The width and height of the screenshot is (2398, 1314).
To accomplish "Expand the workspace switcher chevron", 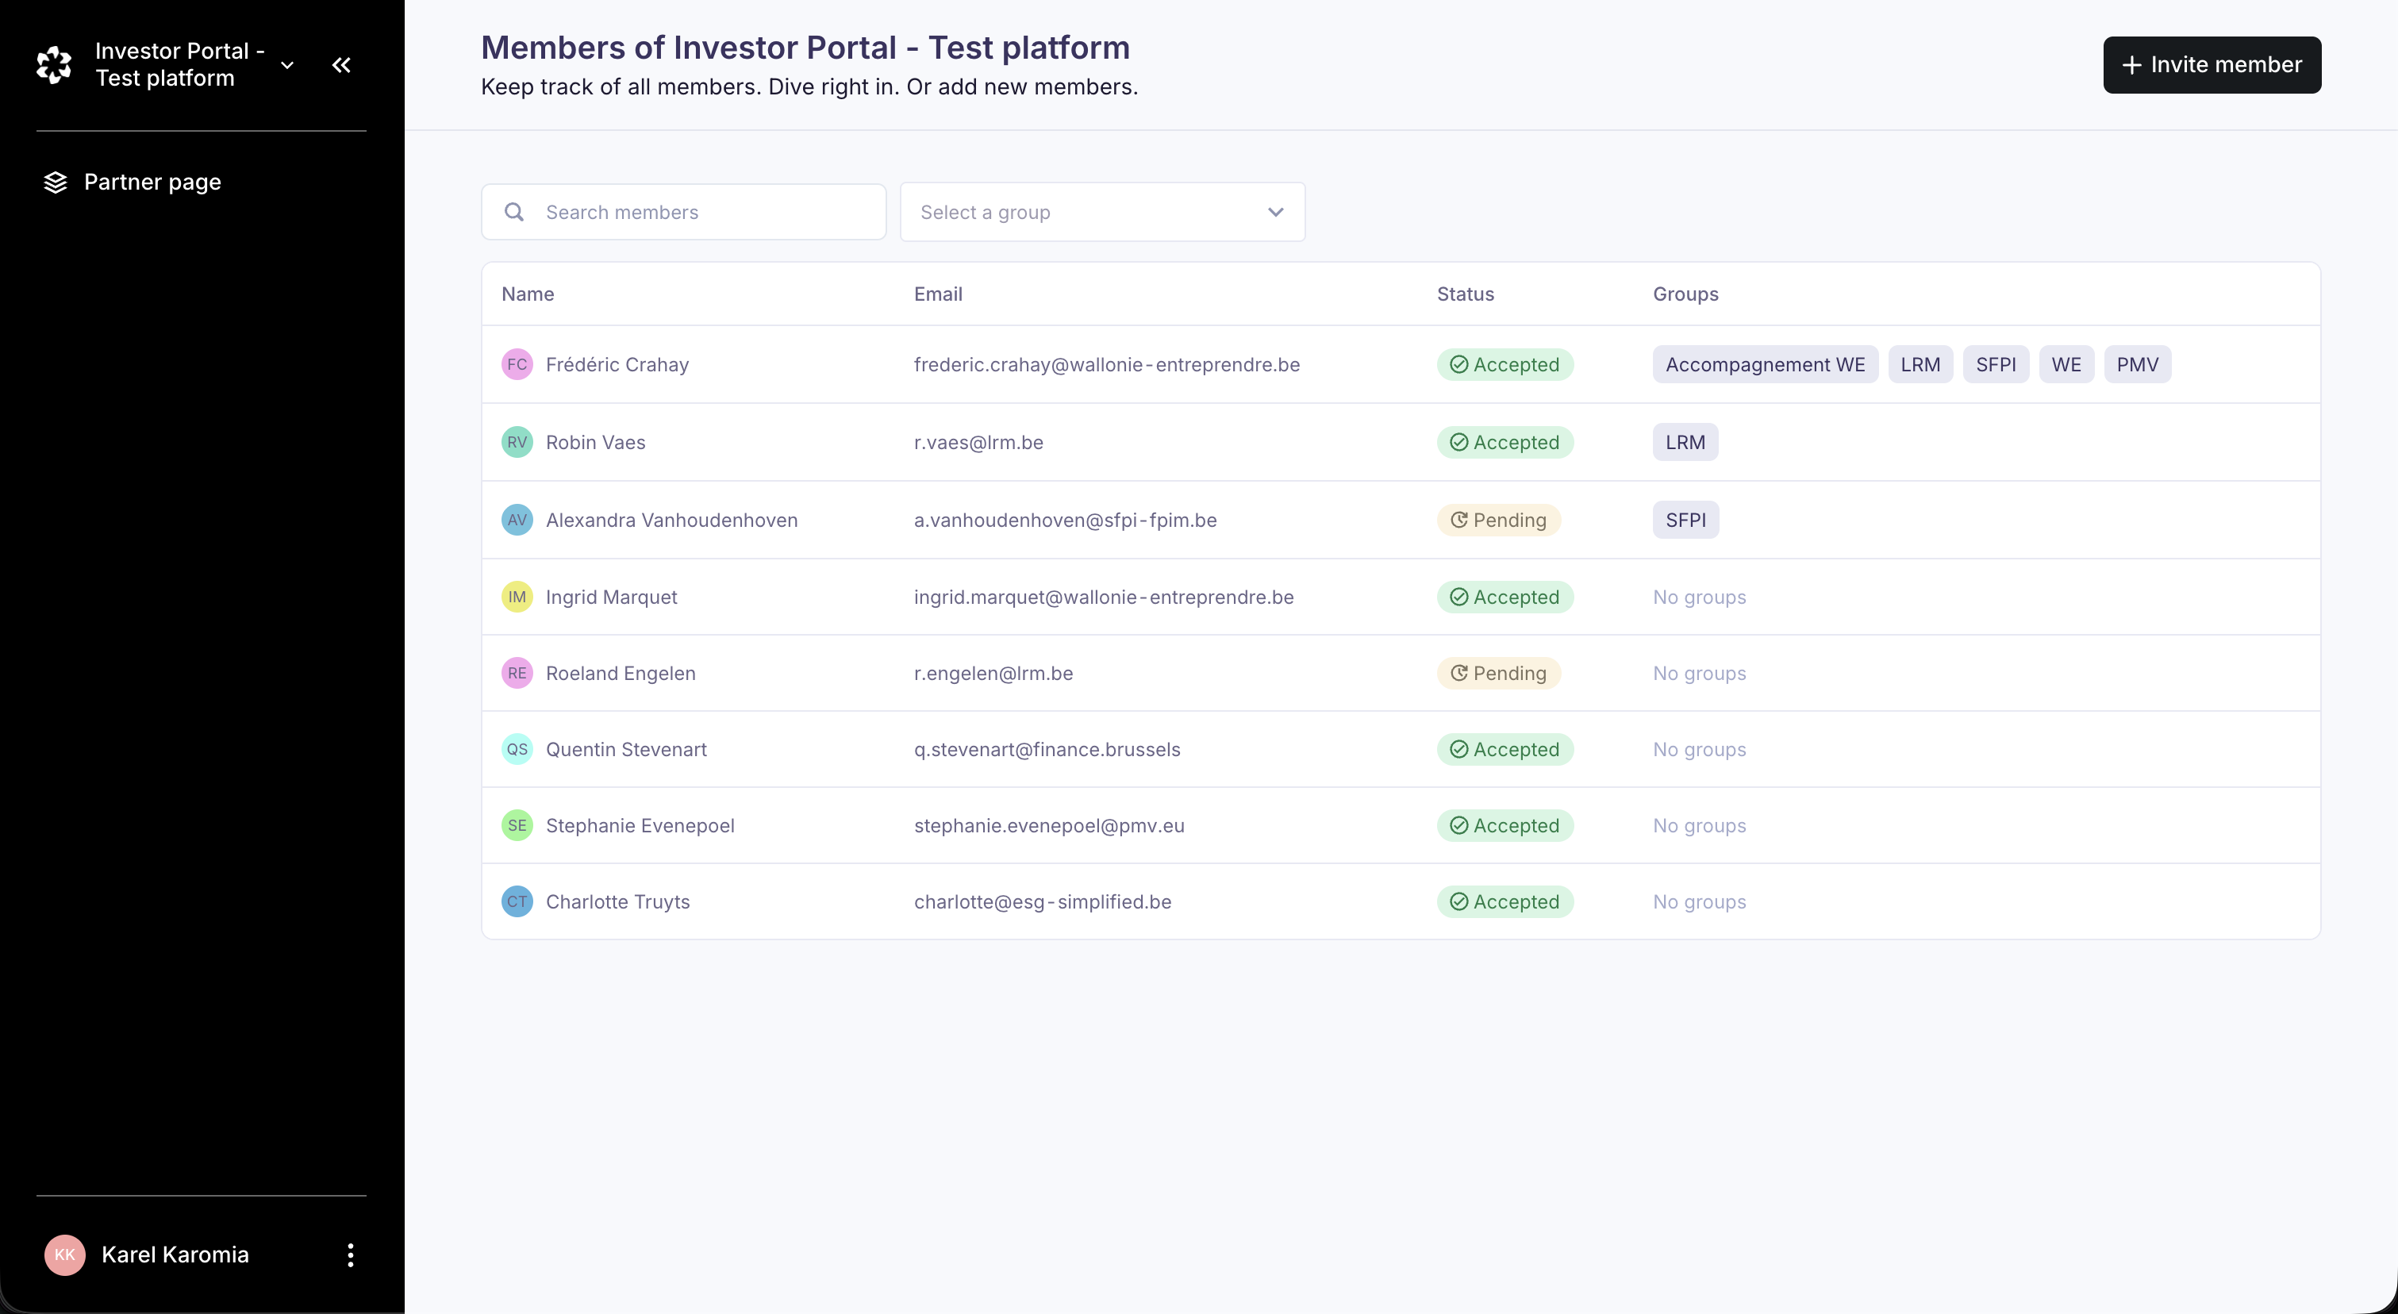I will [x=286, y=65].
